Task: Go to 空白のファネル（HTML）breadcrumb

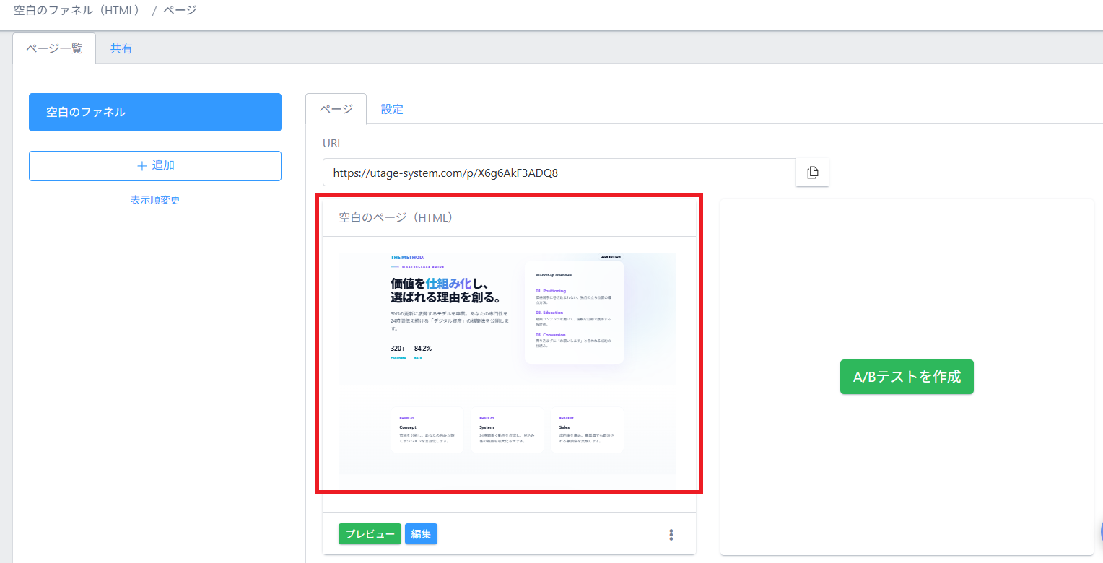Action: click(77, 11)
